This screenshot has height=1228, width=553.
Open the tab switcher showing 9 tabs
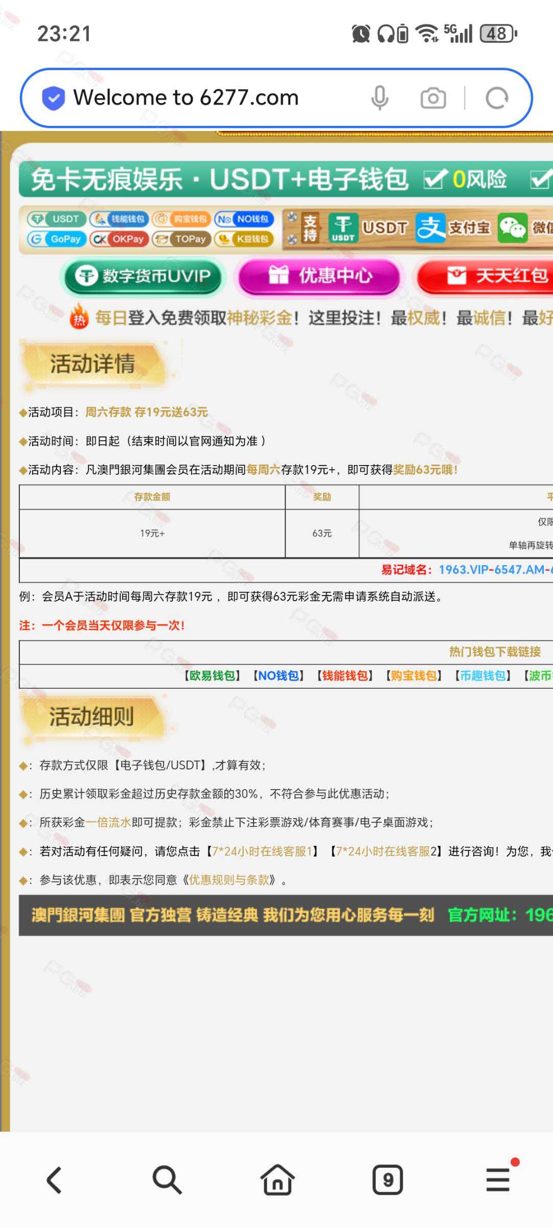pos(387,1180)
